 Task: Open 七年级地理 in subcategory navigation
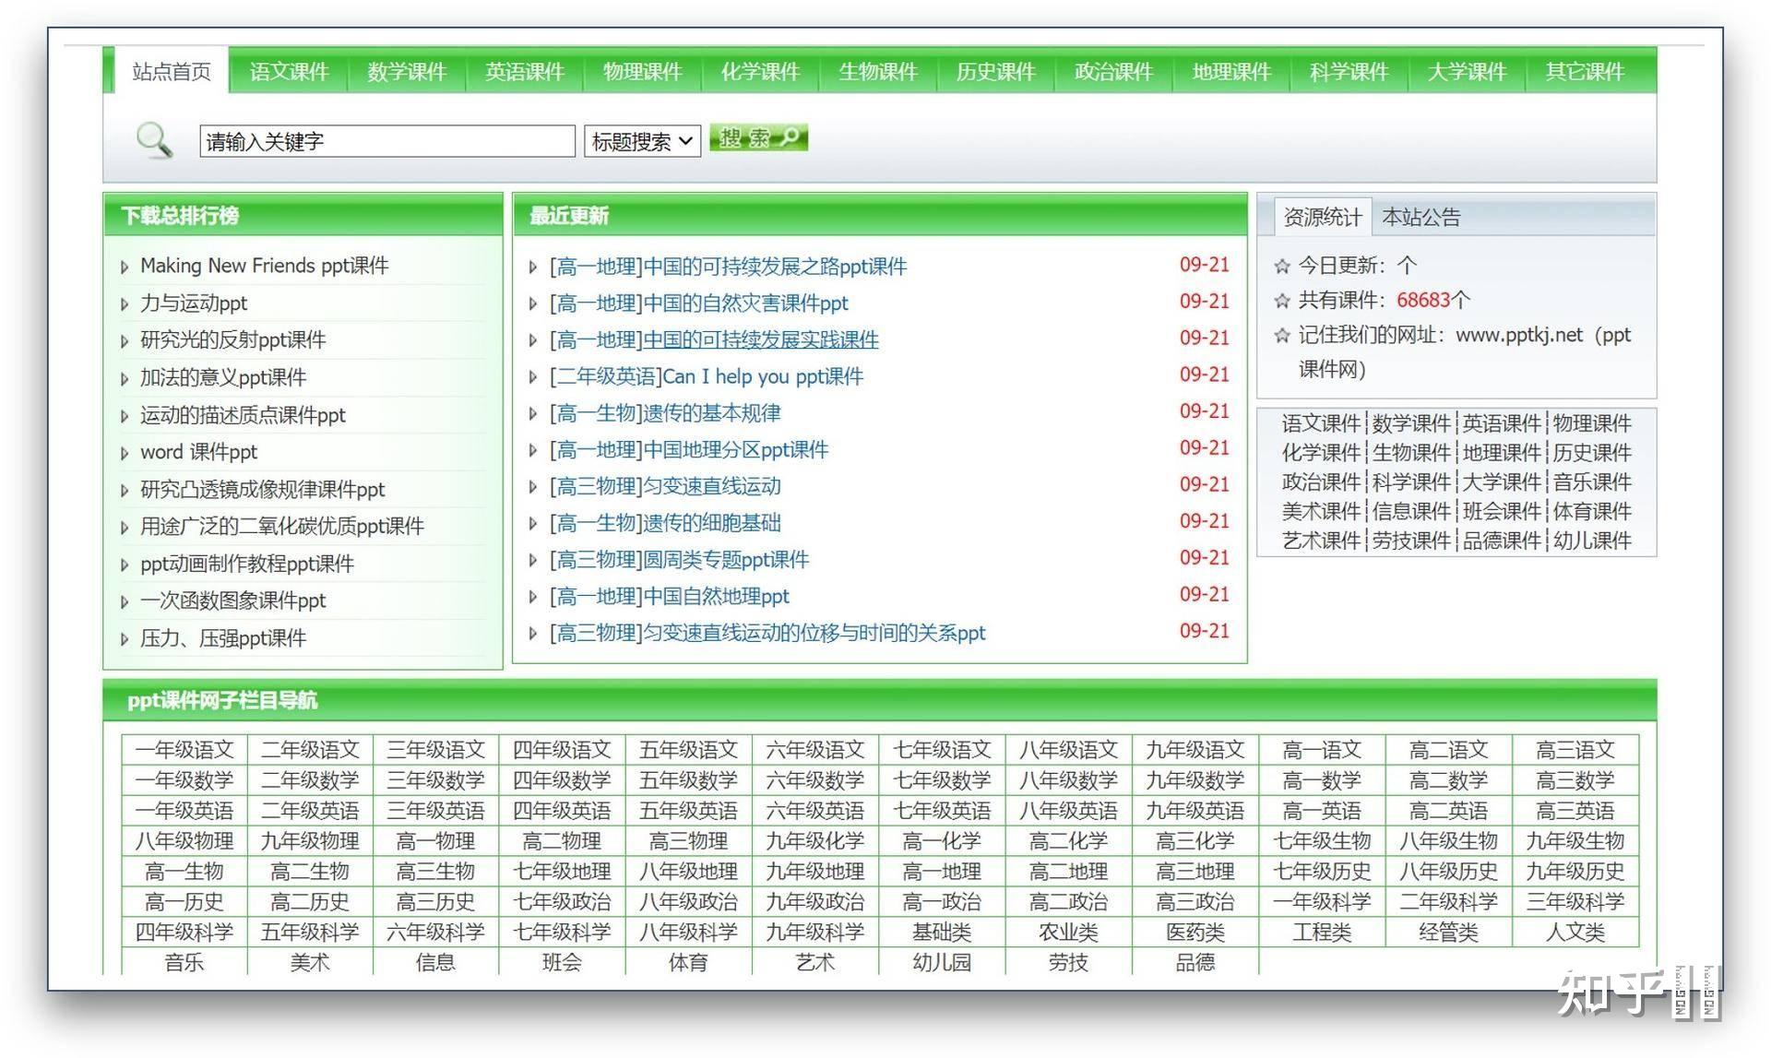[x=562, y=872]
